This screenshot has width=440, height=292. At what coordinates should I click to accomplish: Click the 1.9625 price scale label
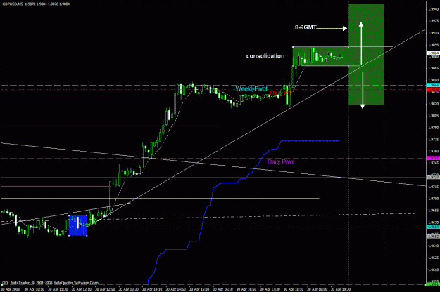pyautogui.click(x=433, y=258)
